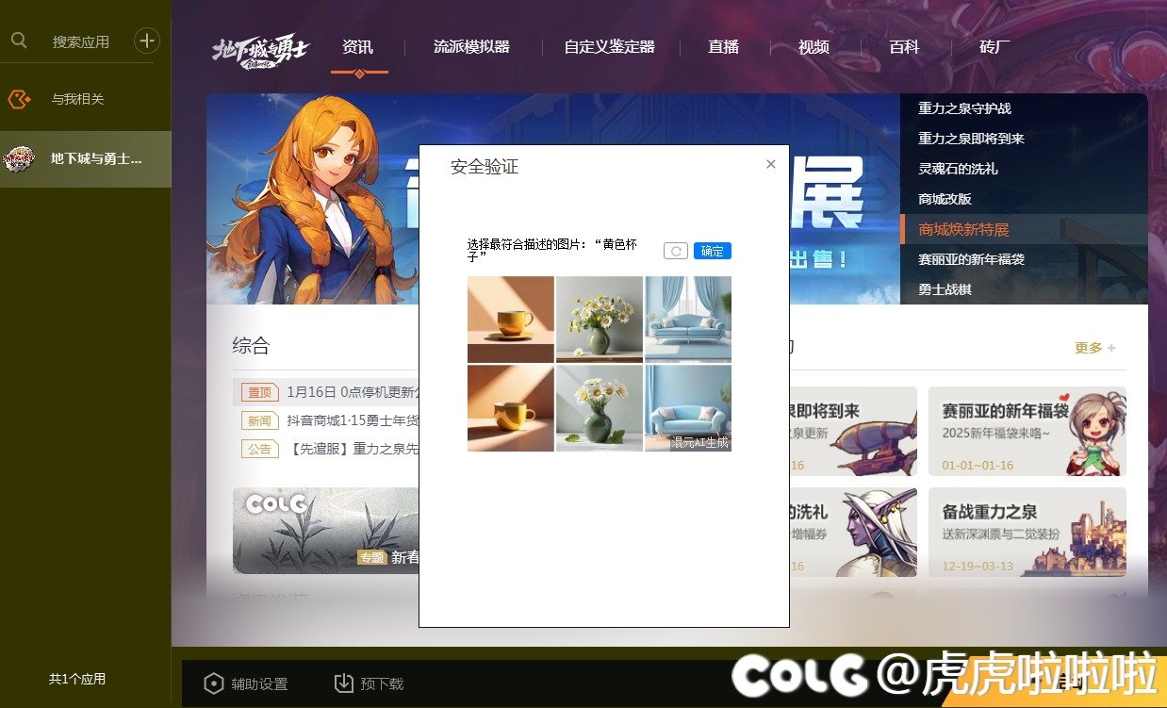Confirm captcha with the 确定 button
Viewport: 1167px width, 708px height.
(712, 250)
